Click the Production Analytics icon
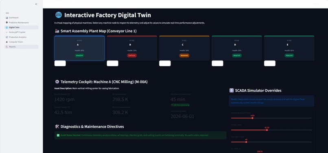This screenshot has width=328, height=153. coord(7,37)
